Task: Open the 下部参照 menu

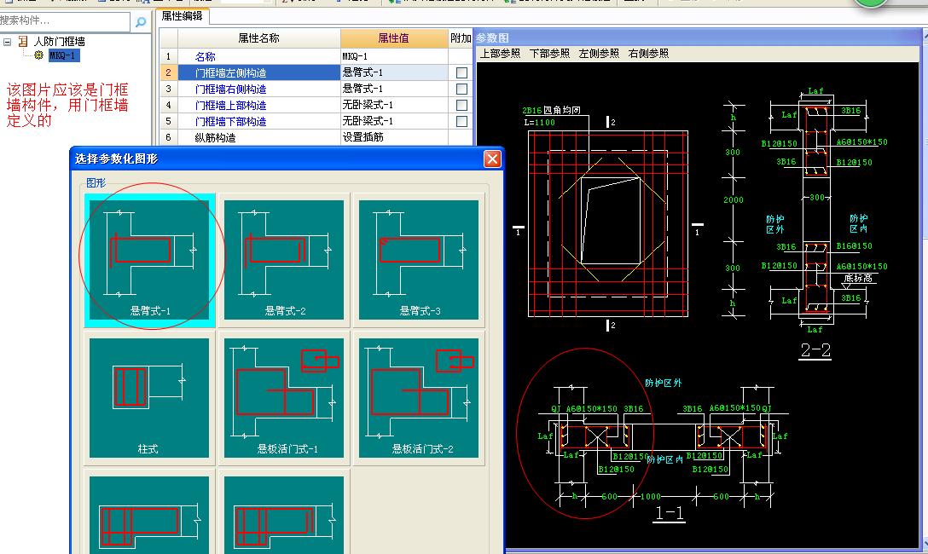Action: pos(549,53)
